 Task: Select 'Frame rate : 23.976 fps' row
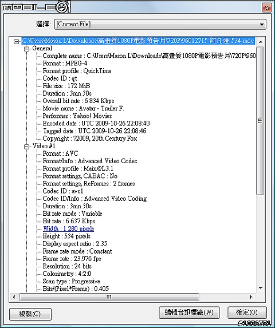[72, 259]
